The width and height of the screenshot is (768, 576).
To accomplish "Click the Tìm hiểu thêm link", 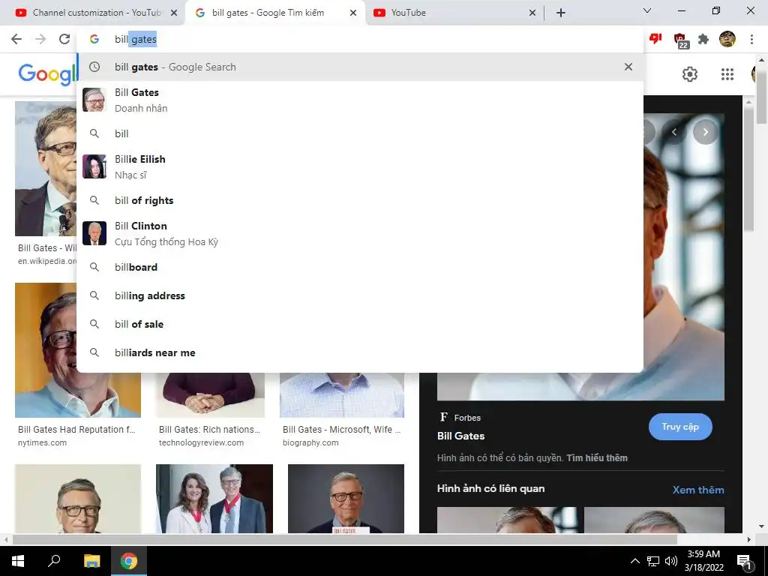I will pyautogui.click(x=597, y=458).
